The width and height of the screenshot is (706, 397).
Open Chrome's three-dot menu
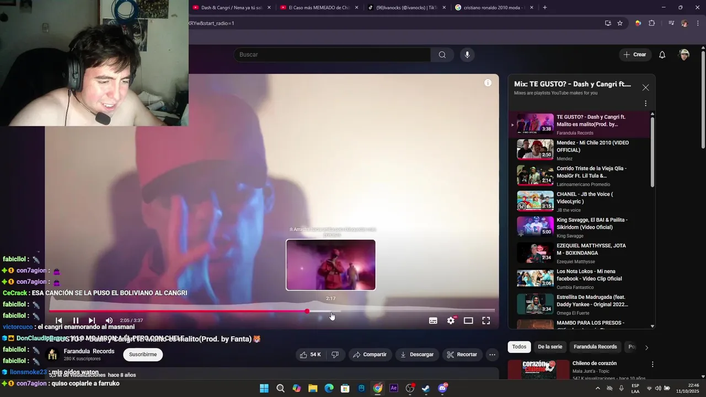click(698, 23)
